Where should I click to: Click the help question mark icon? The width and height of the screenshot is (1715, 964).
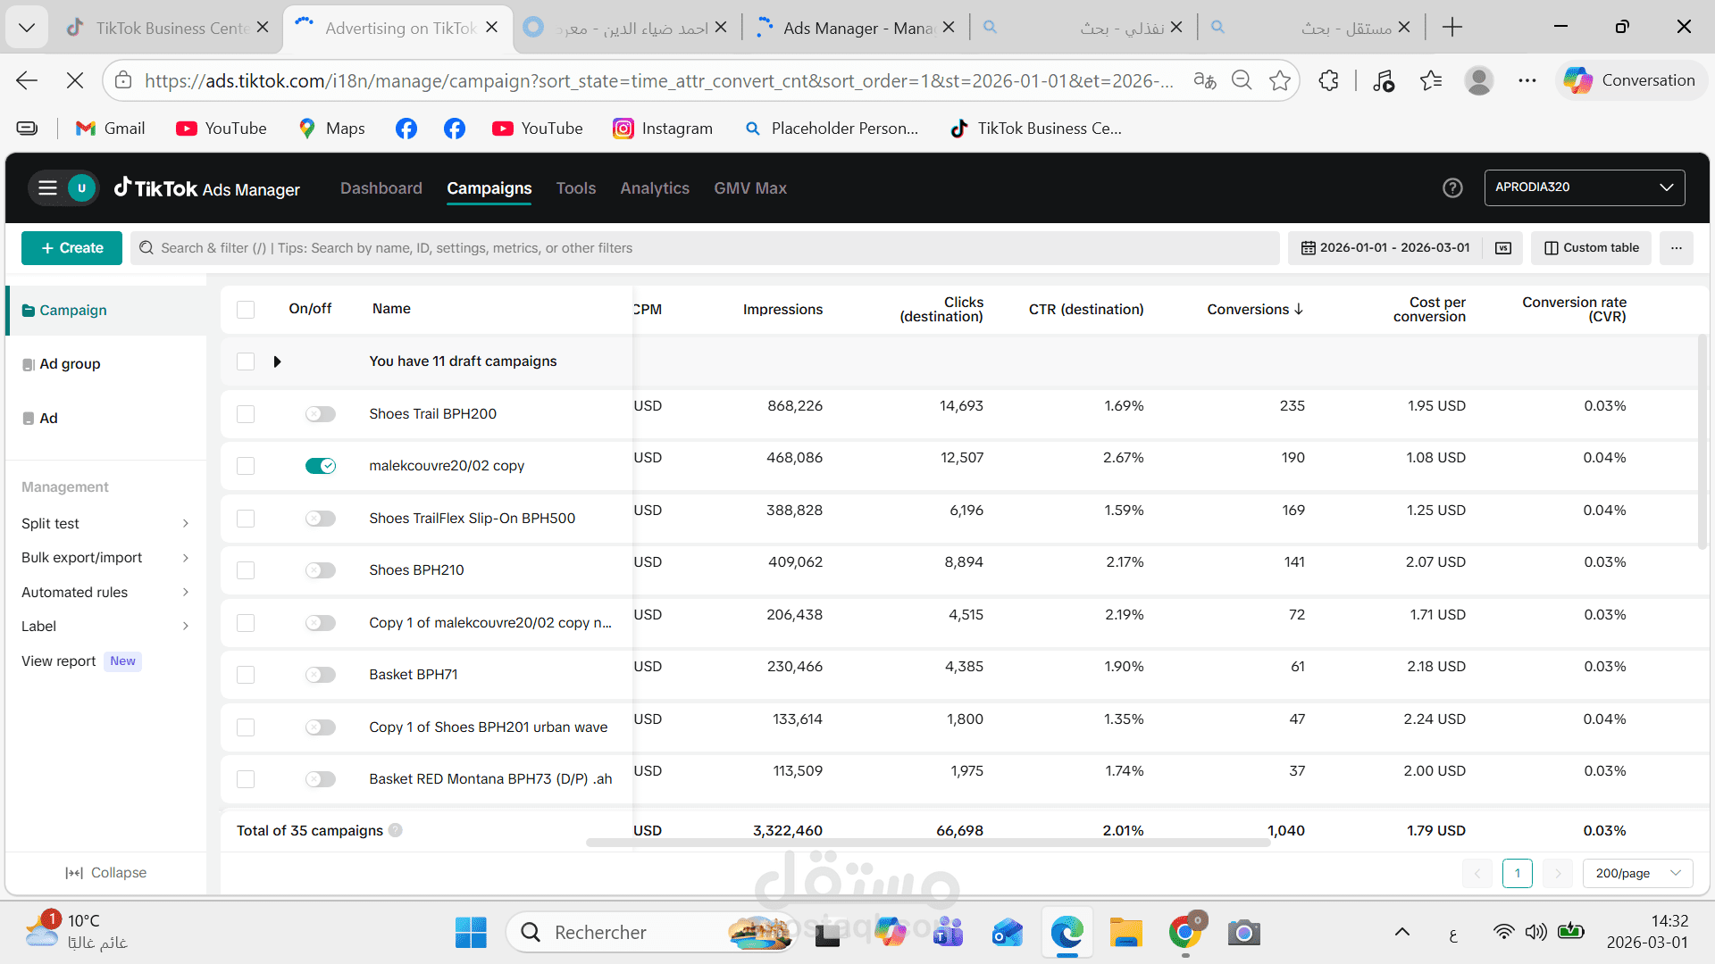pyautogui.click(x=1452, y=187)
